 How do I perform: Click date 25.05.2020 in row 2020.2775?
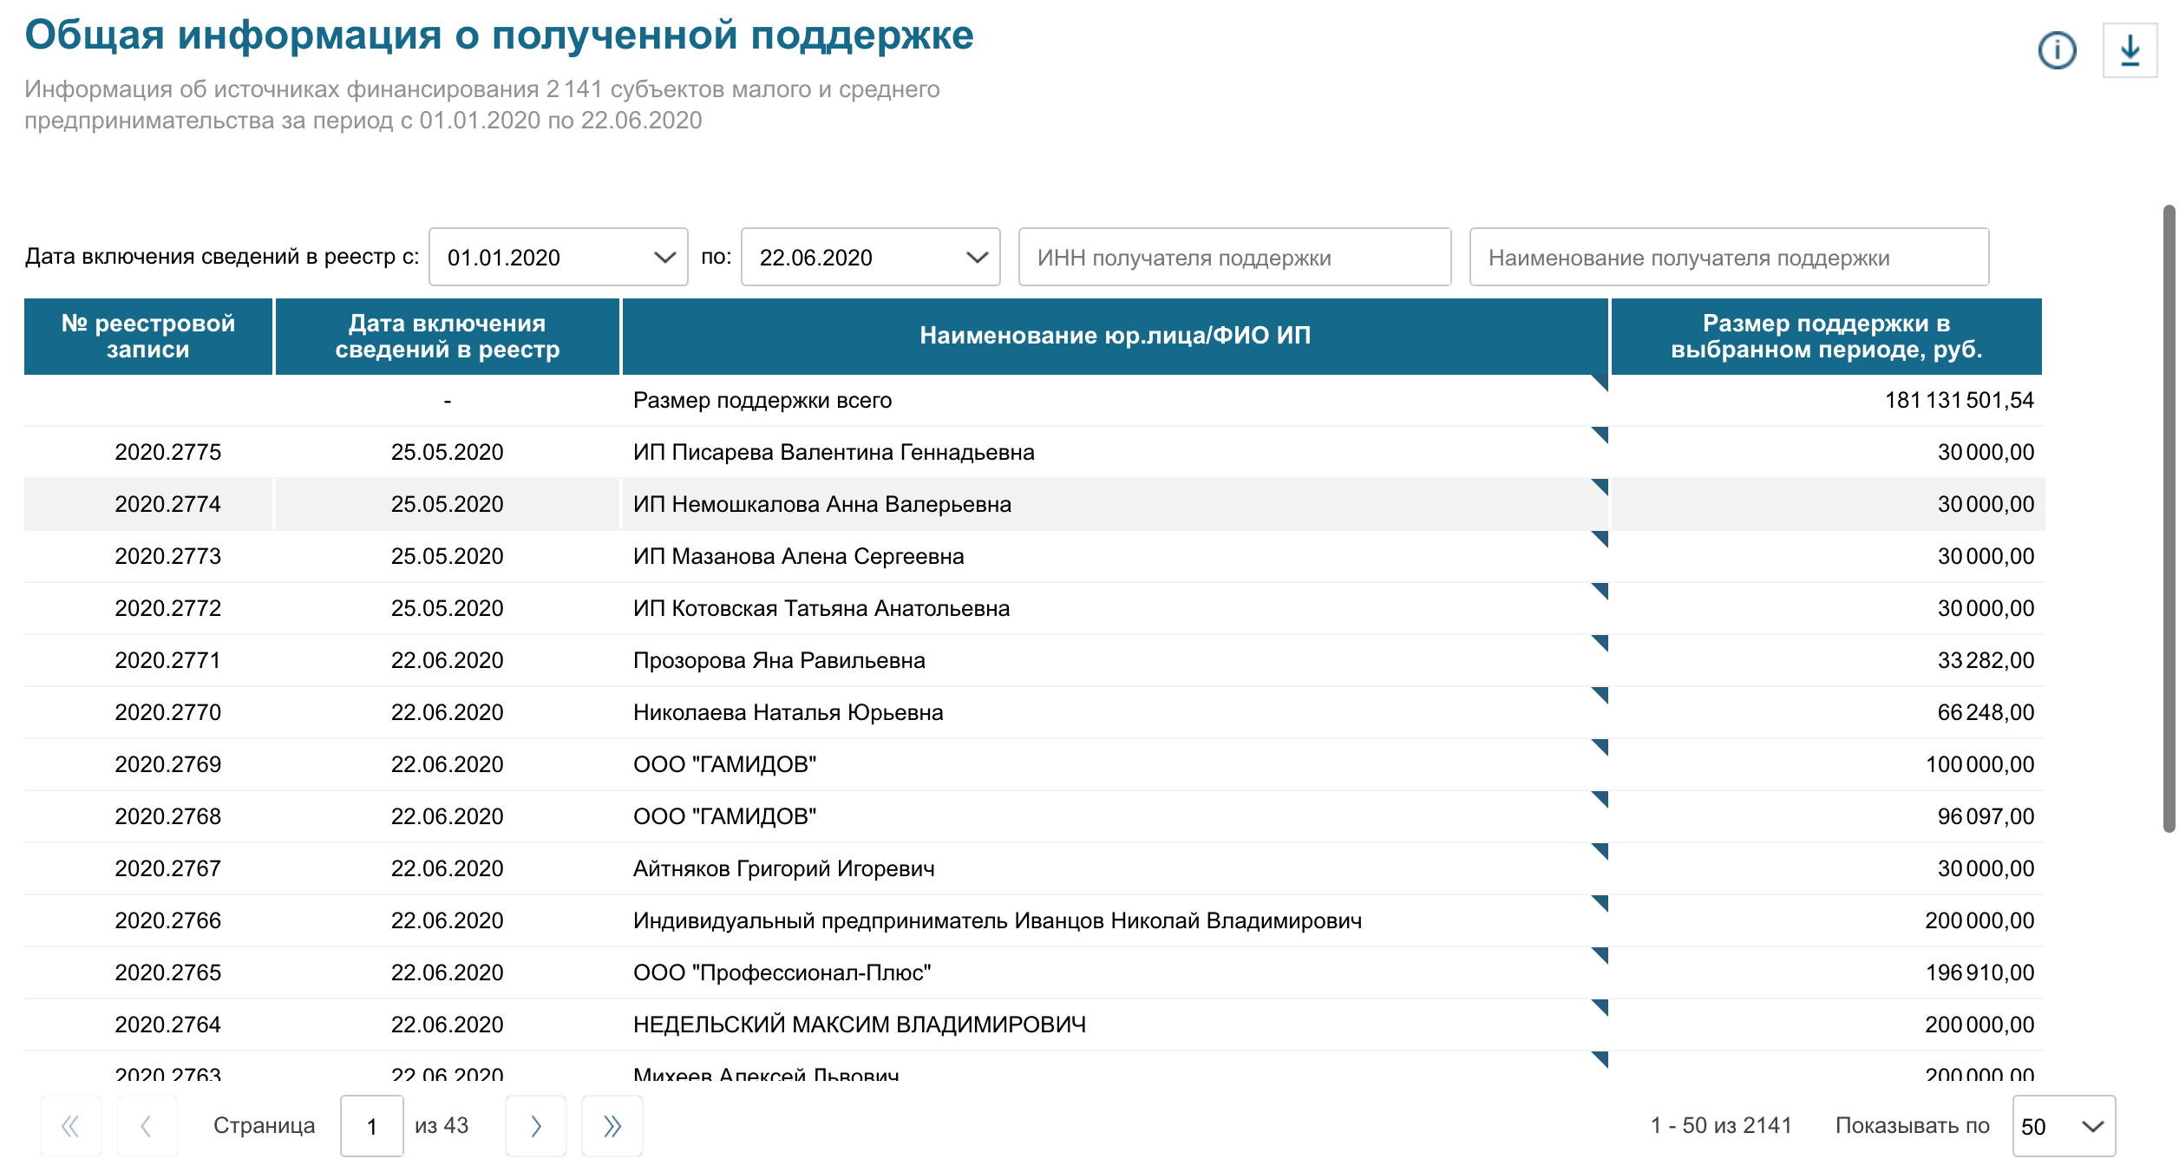coord(448,452)
